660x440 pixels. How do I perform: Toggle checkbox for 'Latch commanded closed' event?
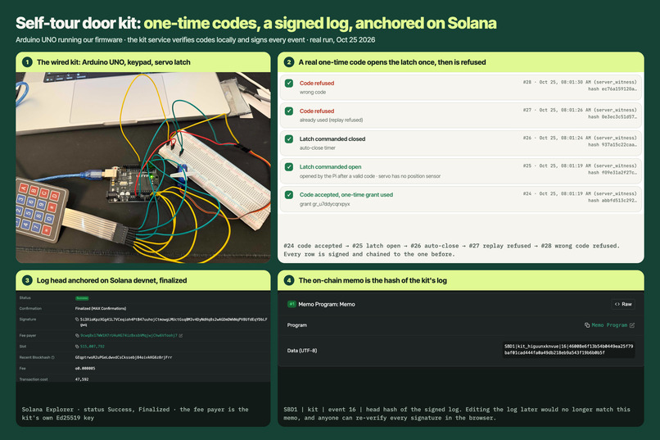click(289, 139)
